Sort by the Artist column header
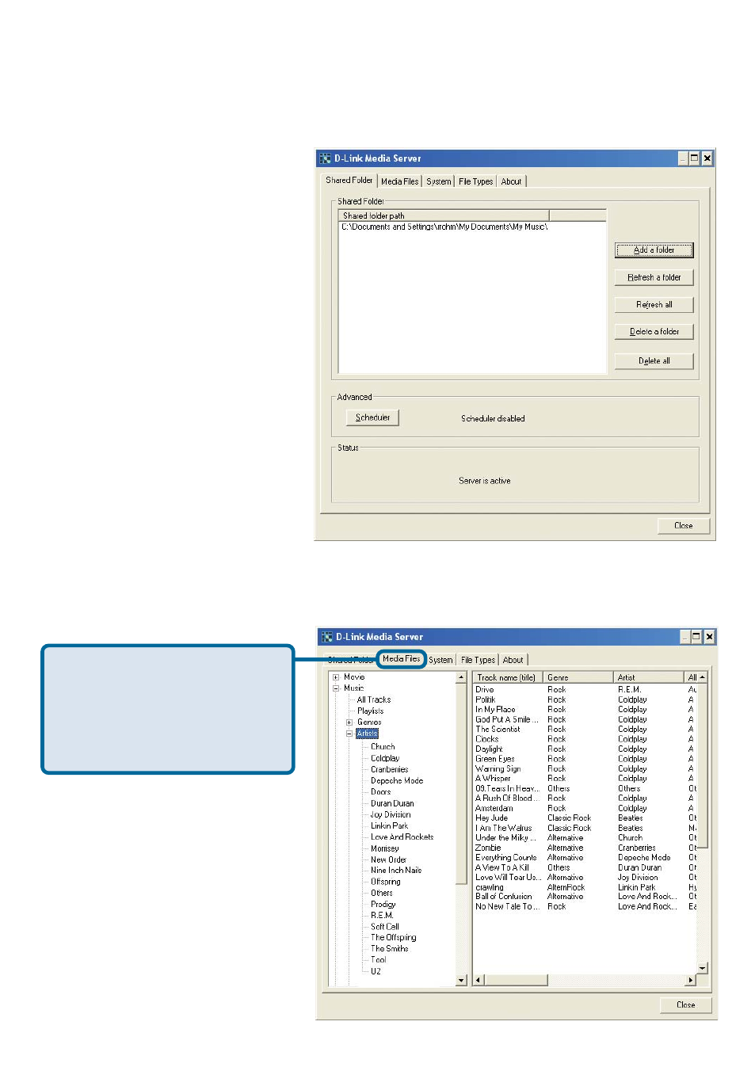 pyautogui.click(x=650, y=677)
